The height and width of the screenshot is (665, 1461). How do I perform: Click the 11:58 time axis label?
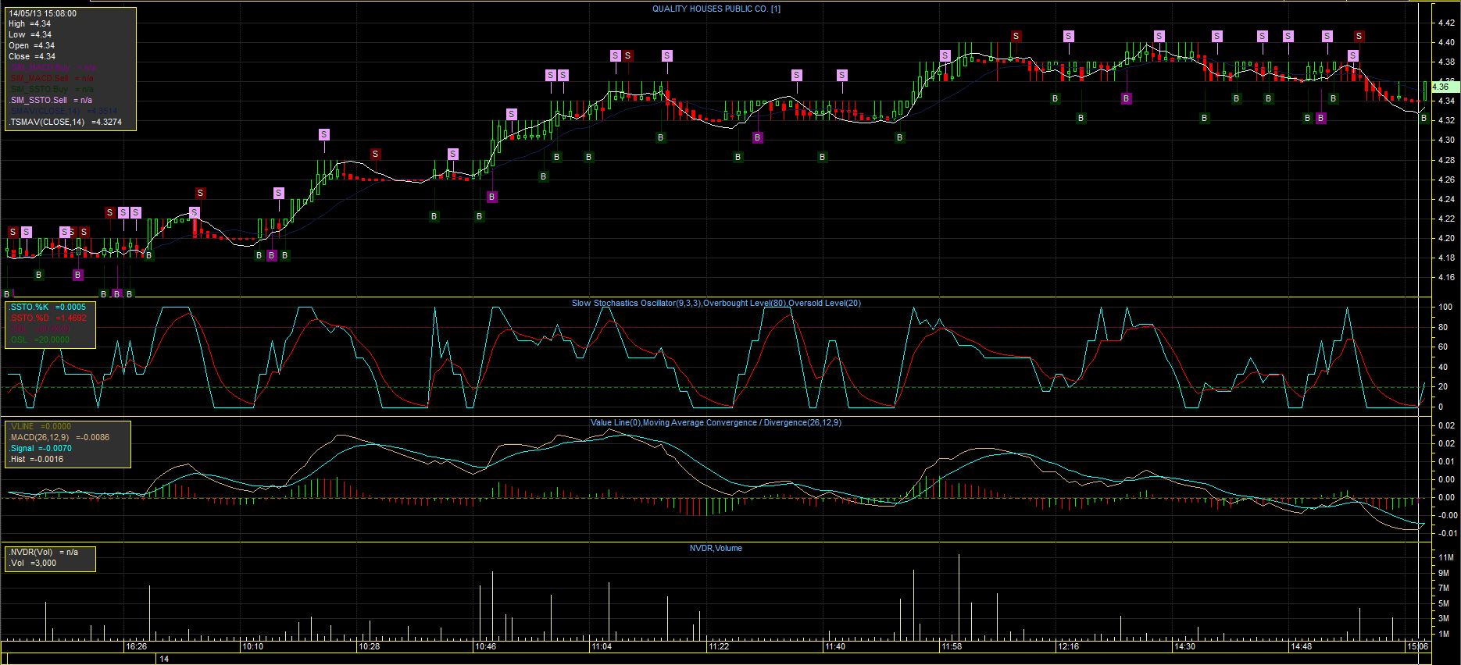pos(952,646)
